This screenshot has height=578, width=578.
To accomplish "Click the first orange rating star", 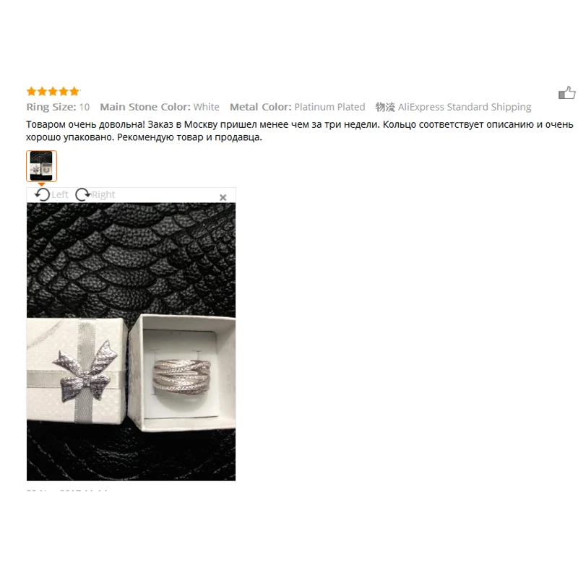I will [x=31, y=91].
